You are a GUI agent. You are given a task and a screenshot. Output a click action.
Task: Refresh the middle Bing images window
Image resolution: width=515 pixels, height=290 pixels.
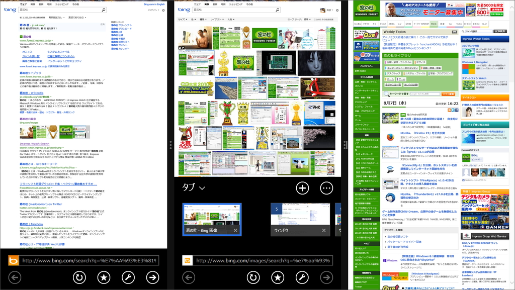pos(253,277)
